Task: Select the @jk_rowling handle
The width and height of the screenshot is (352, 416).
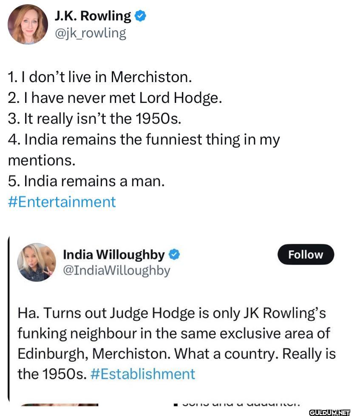Action: 90,33
